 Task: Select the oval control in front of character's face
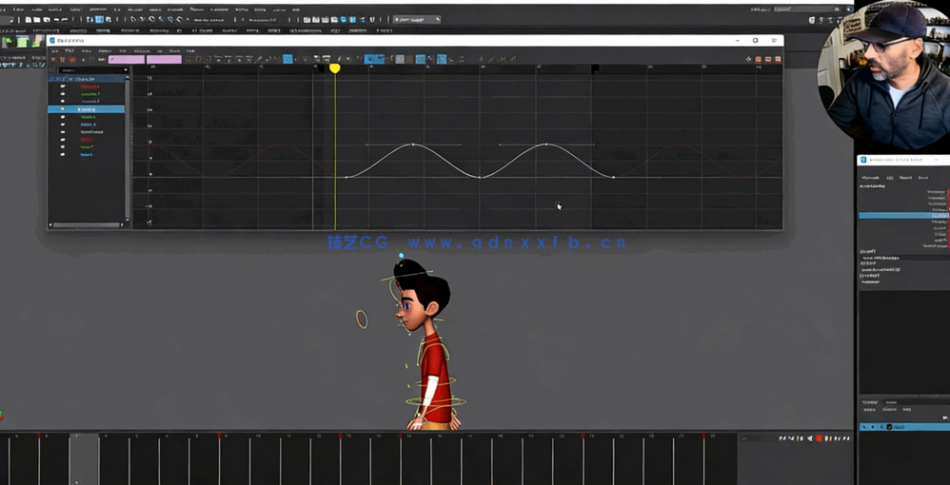362,319
